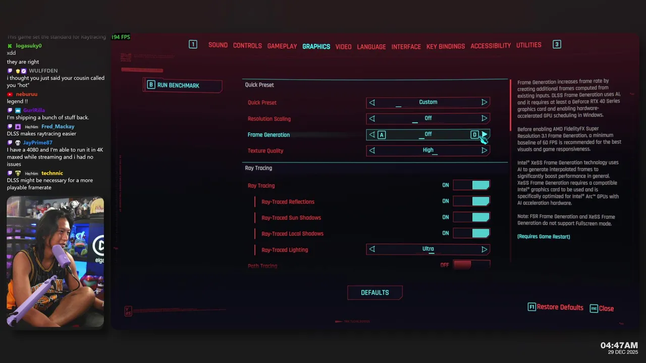Click the right arrow for Texture Quality
This screenshot has height=363, width=646.
tap(484, 150)
